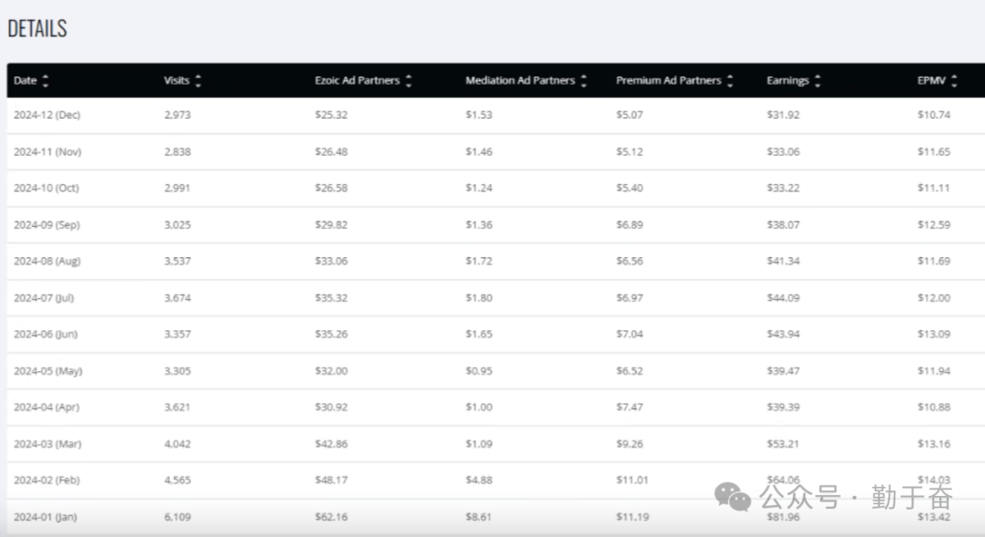
Task: Sort by Ezoic Ad Partners column label
Action: coord(357,81)
